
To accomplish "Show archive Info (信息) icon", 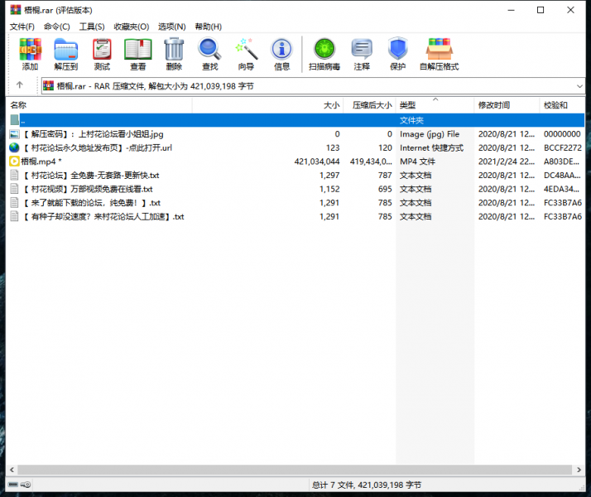I will click(281, 54).
